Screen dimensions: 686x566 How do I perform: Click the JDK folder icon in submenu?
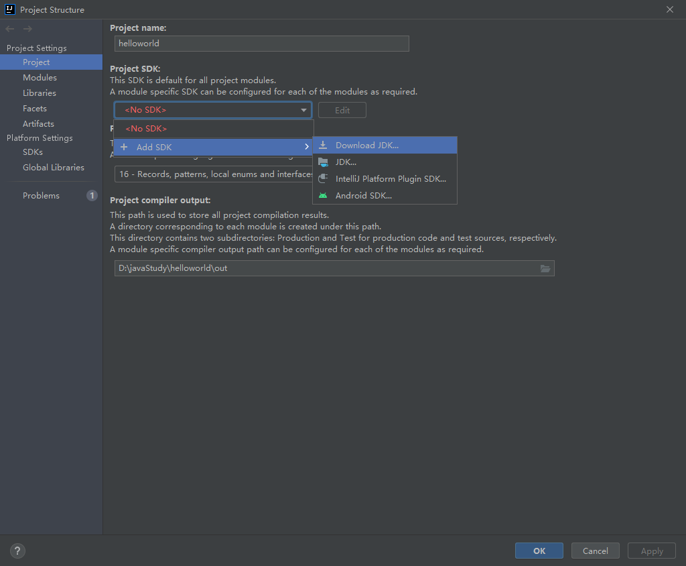pos(323,162)
